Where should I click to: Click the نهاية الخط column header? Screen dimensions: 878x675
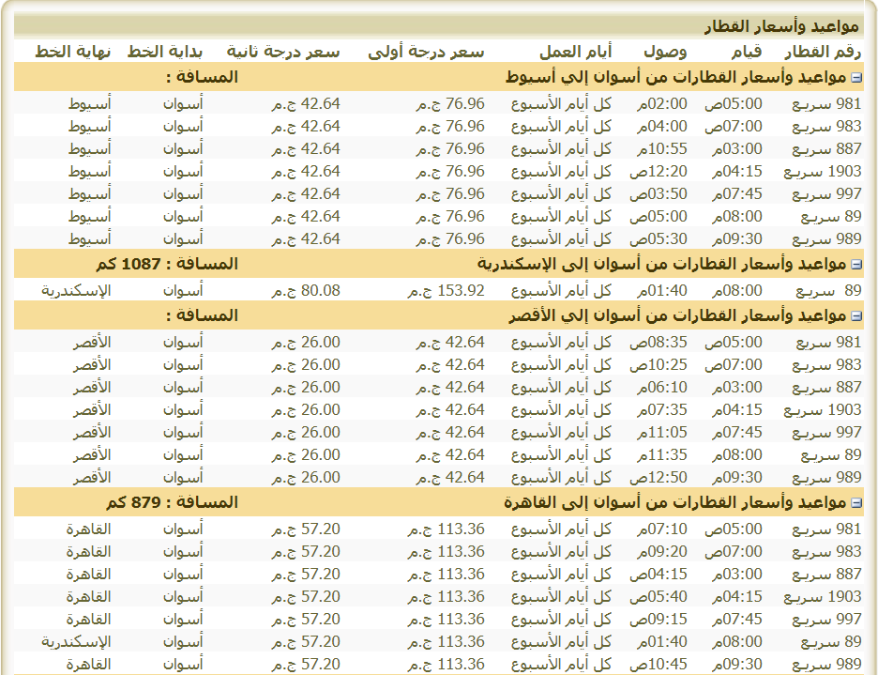pyautogui.click(x=73, y=52)
